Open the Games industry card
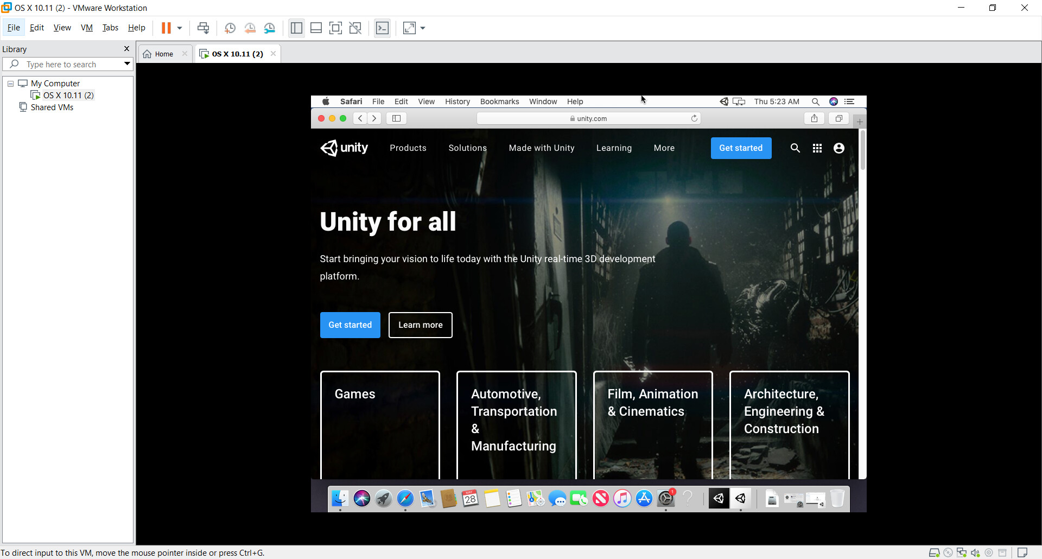This screenshot has height=559, width=1042. pos(380,425)
